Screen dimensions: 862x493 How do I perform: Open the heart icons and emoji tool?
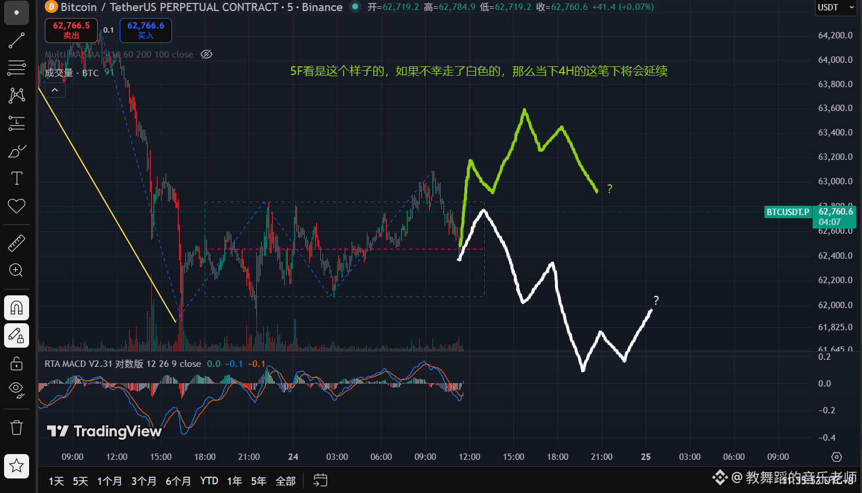(x=16, y=206)
